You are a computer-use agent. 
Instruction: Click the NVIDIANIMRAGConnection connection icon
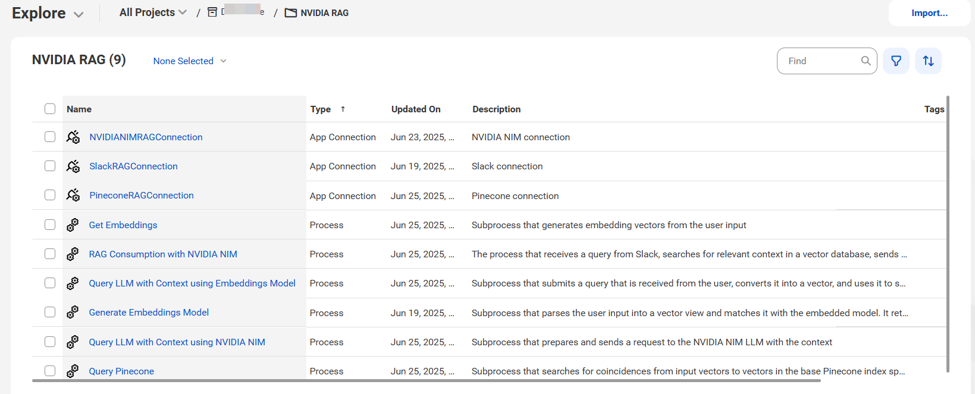[x=73, y=137]
